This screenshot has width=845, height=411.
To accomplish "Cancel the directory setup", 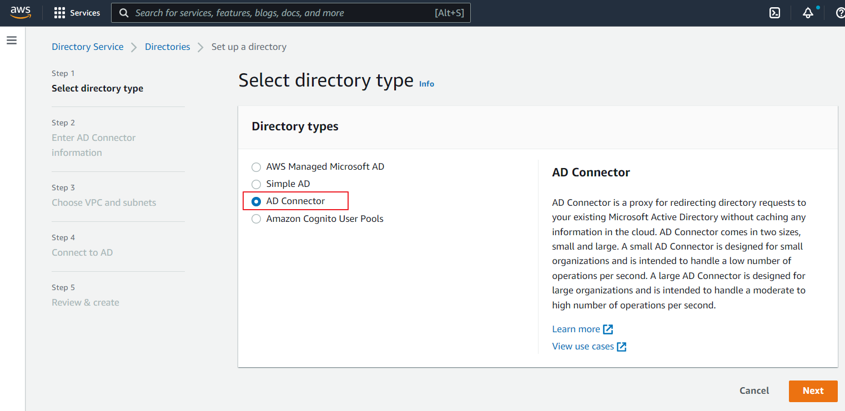I will point(754,390).
